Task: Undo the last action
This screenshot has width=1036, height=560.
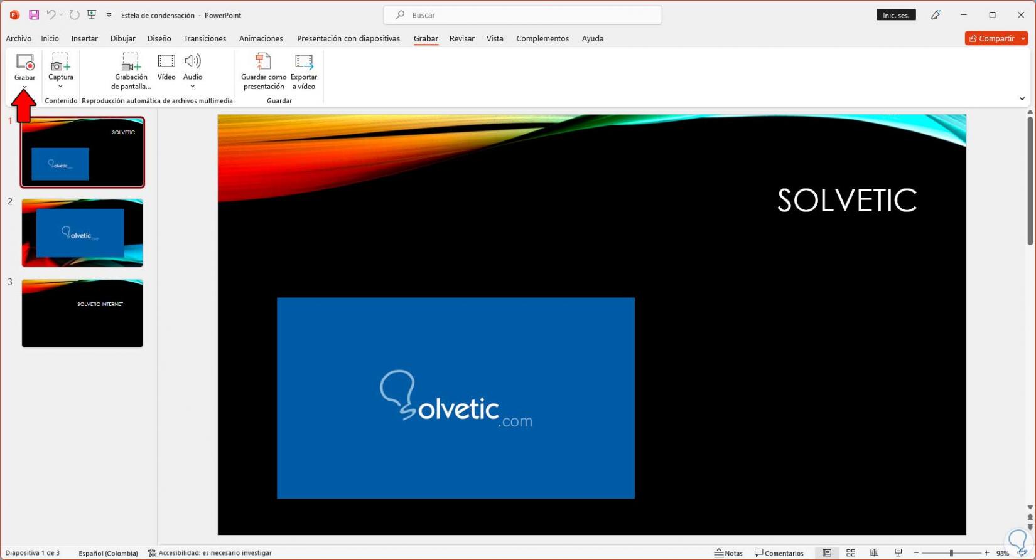Action: (x=51, y=15)
